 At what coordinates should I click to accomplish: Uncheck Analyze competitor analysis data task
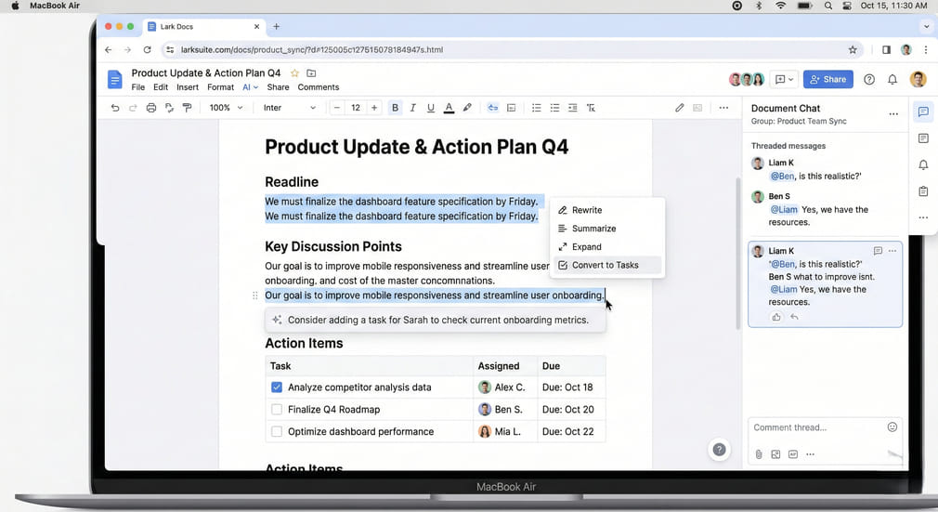tap(277, 387)
